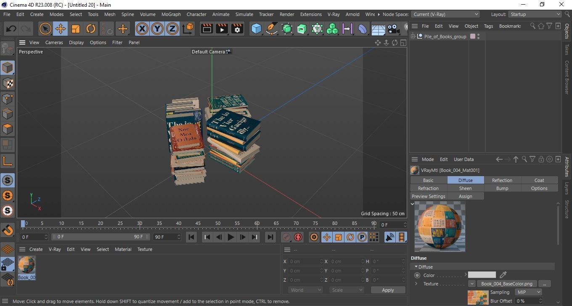Image resolution: width=572 pixels, height=306 pixels.
Task: Select the Rotate tool
Action: point(91,29)
